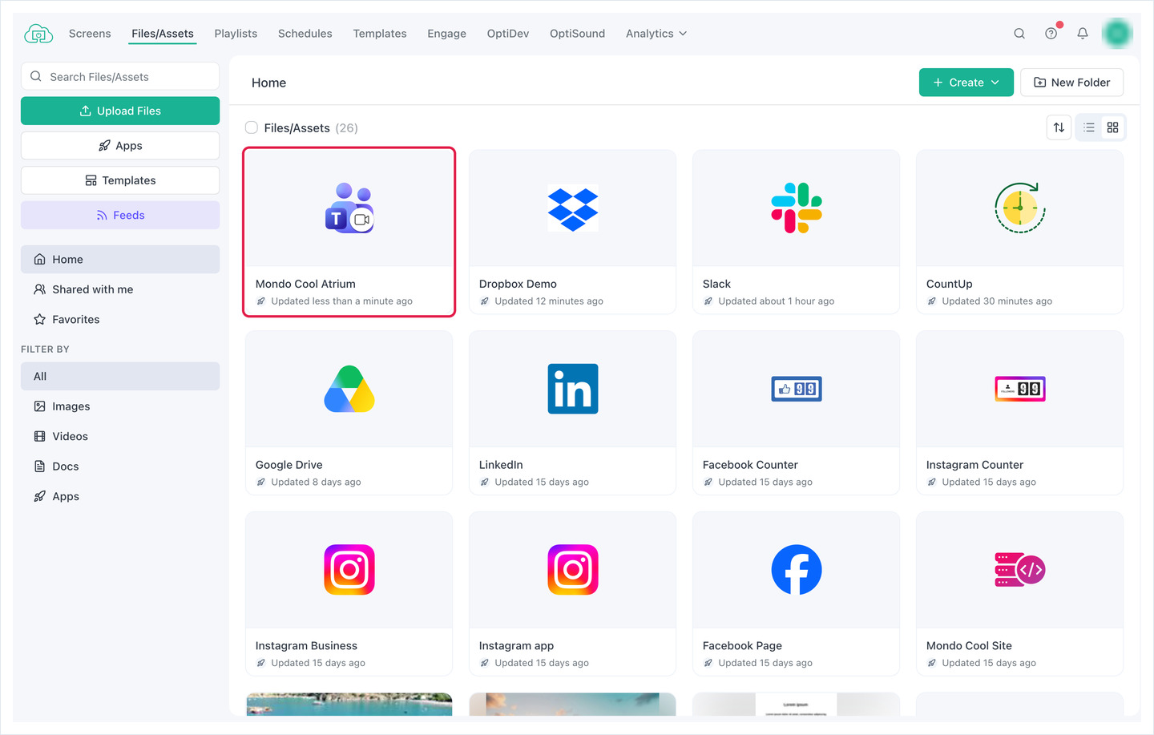Open Shared with me
This screenshot has height=735, width=1154.
[x=120, y=289]
